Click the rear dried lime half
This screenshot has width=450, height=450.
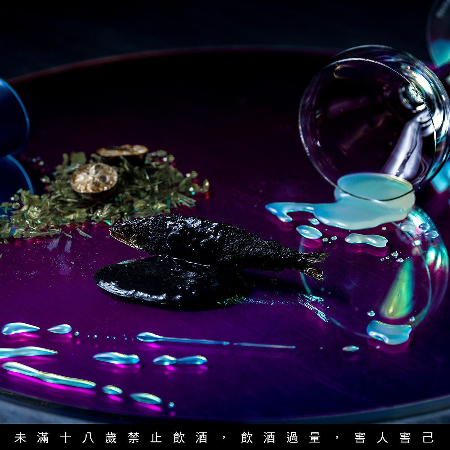123,153
